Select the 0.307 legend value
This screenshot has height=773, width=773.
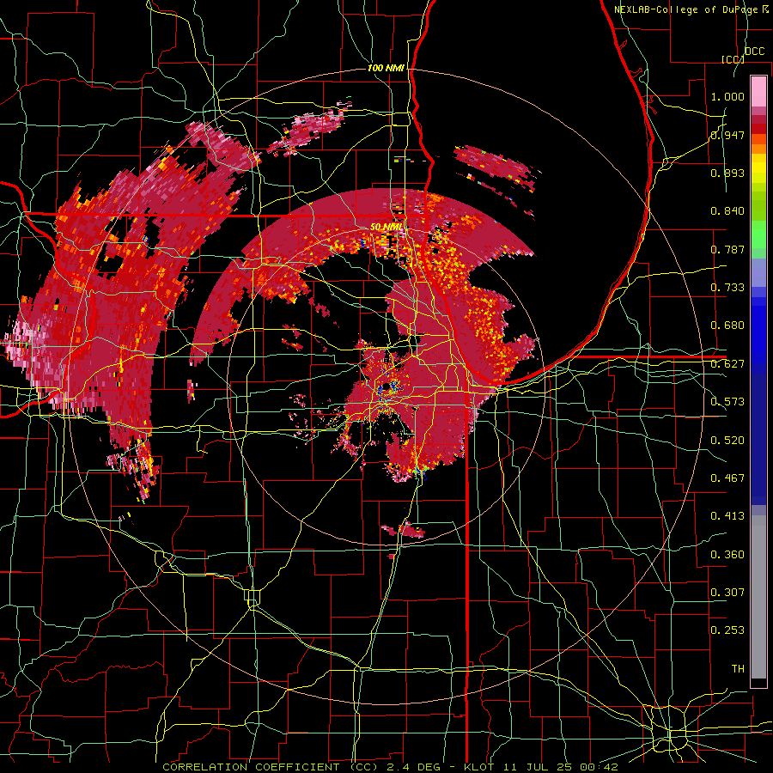pos(727,593)
